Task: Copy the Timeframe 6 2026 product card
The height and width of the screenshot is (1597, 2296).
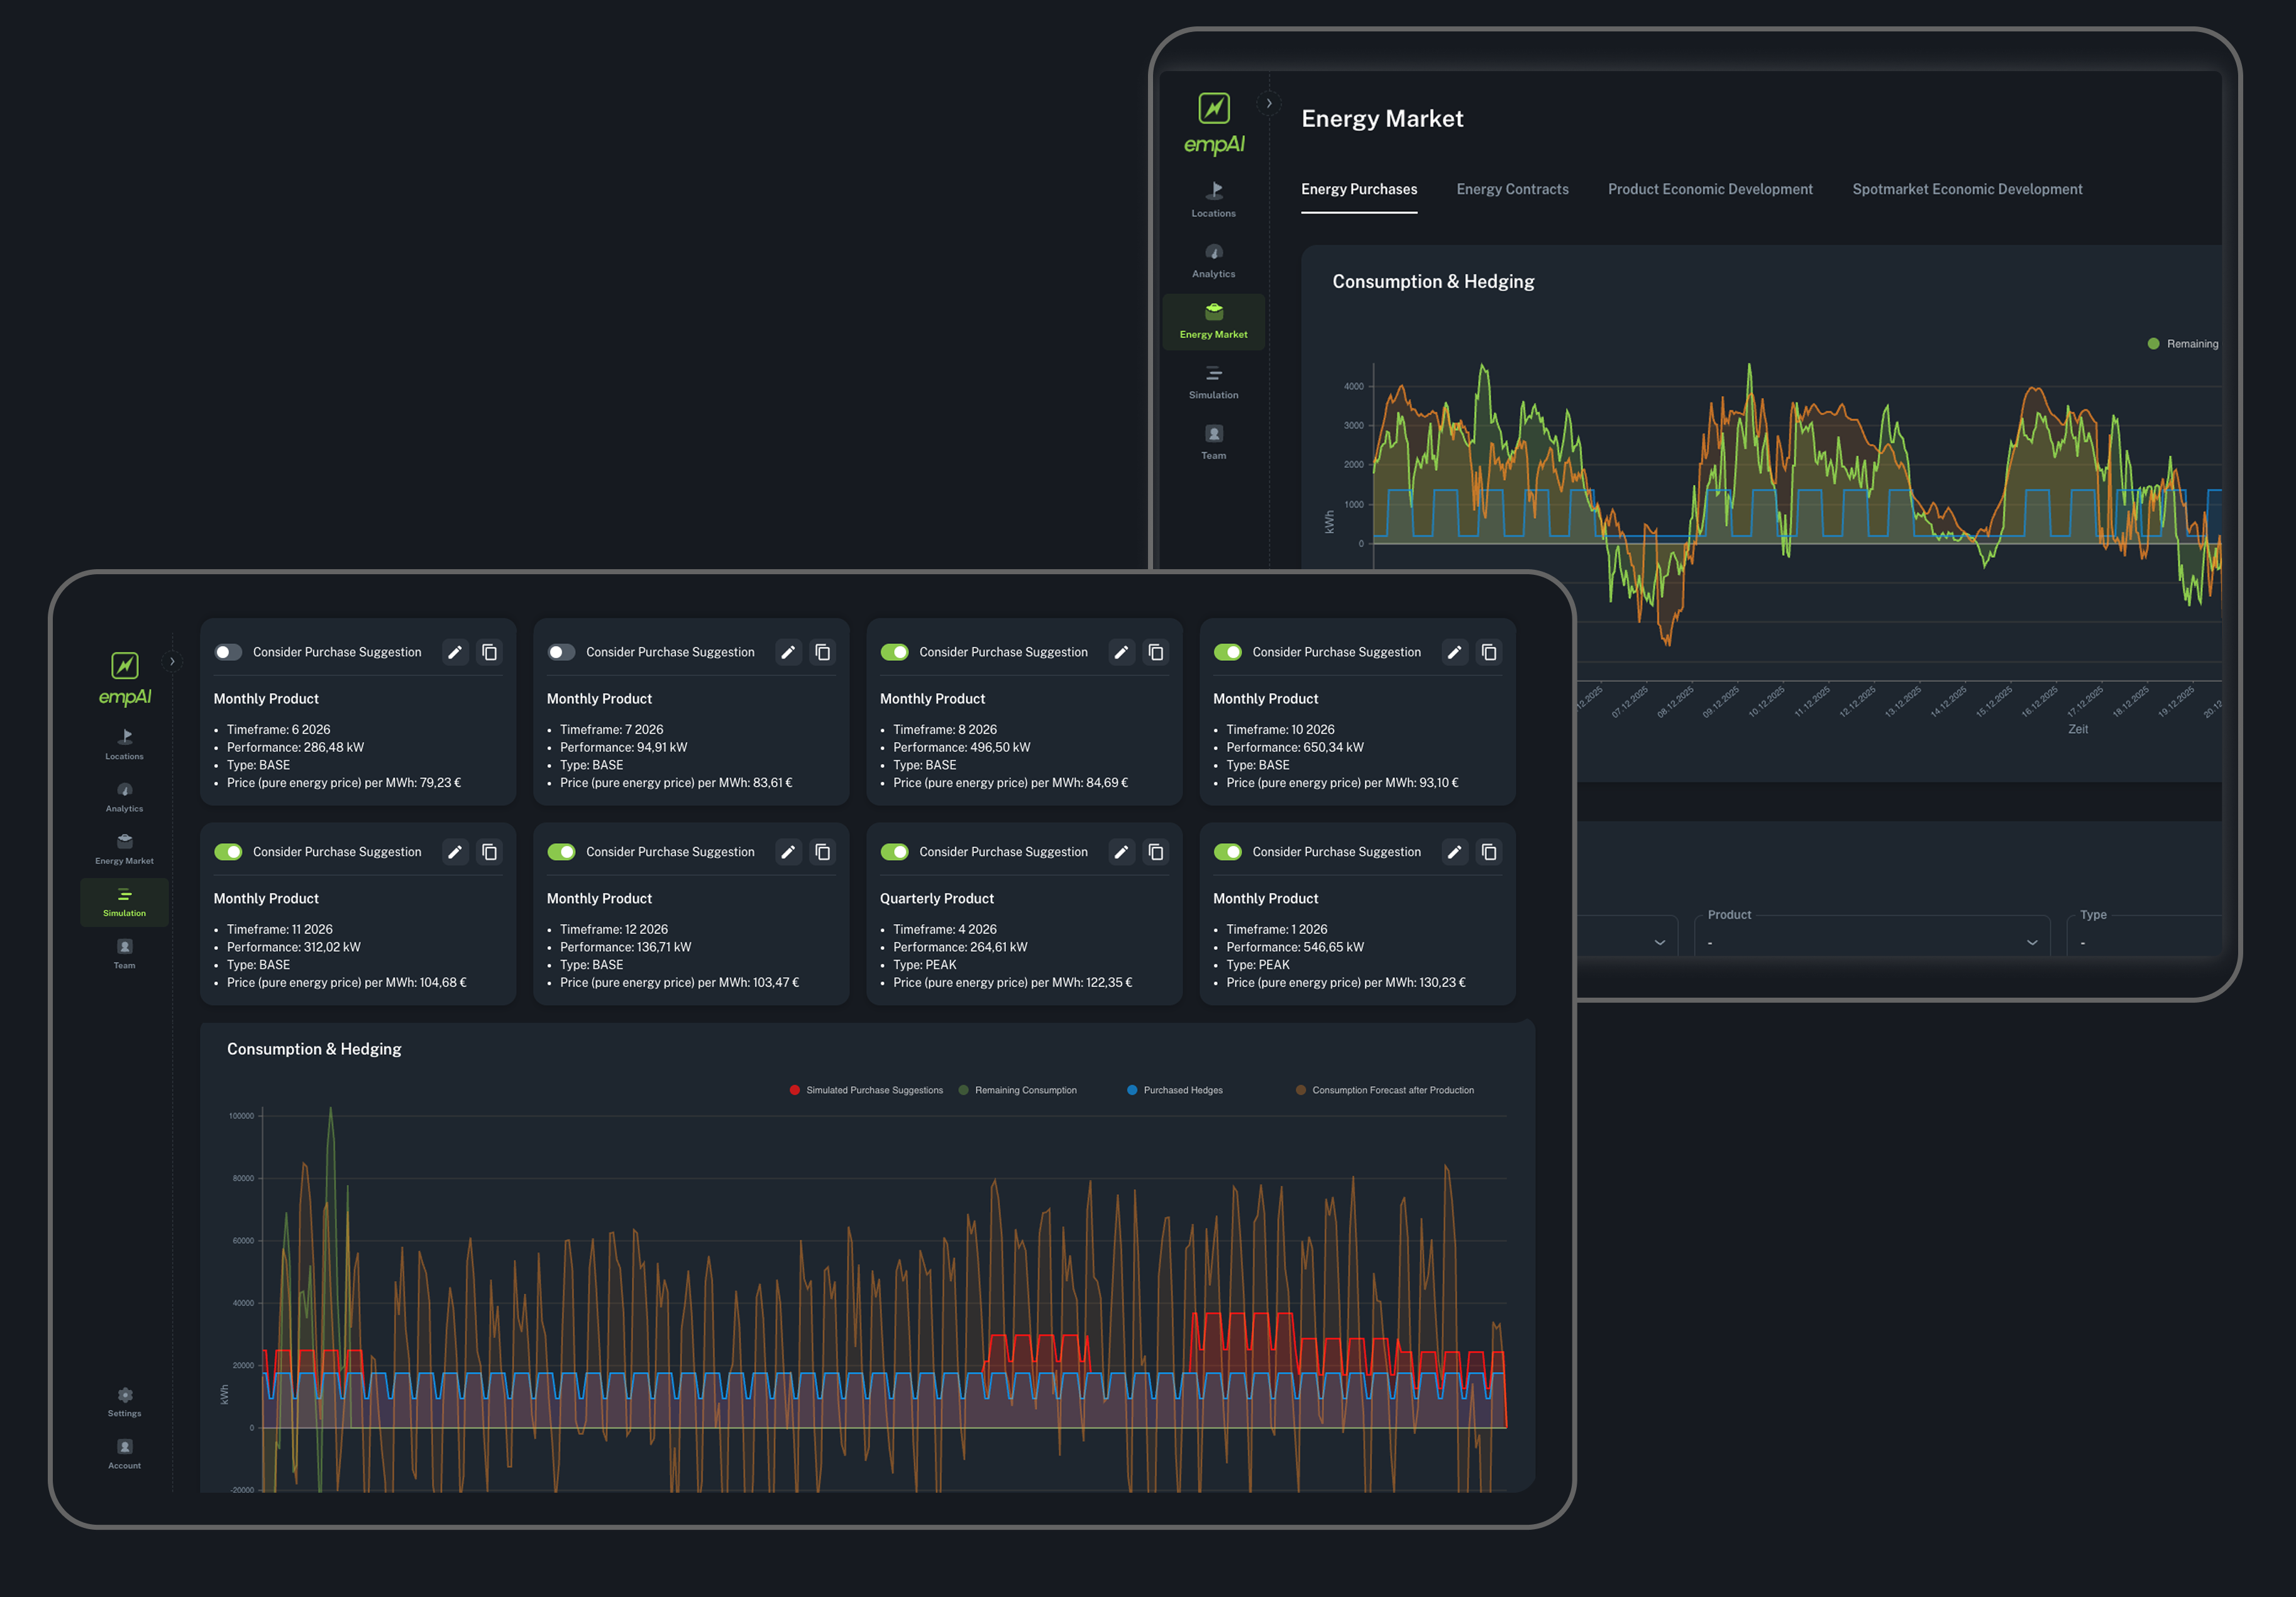Action: click(489, 653)
